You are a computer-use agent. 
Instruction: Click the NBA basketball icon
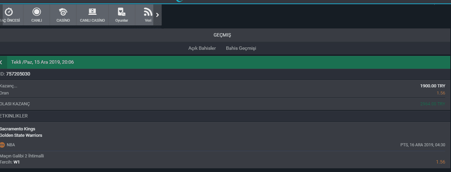click(x=2, y=145)
